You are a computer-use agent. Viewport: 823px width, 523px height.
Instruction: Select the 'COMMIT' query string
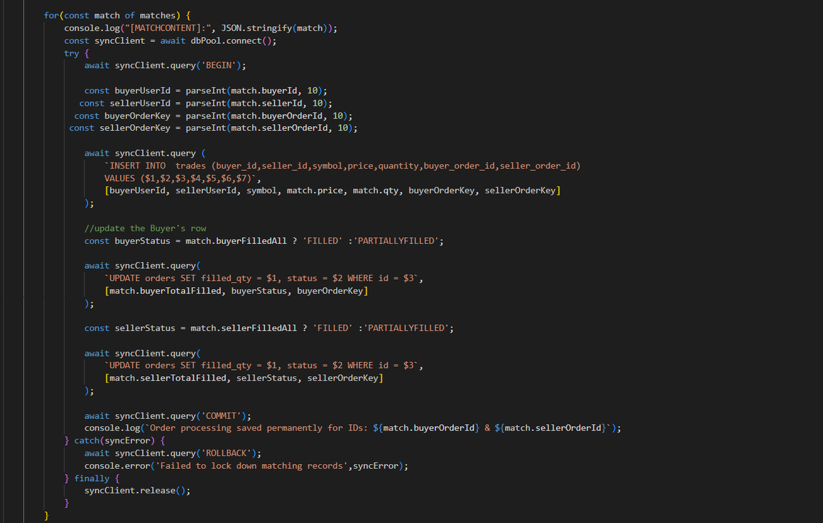[x=221, y=415]
